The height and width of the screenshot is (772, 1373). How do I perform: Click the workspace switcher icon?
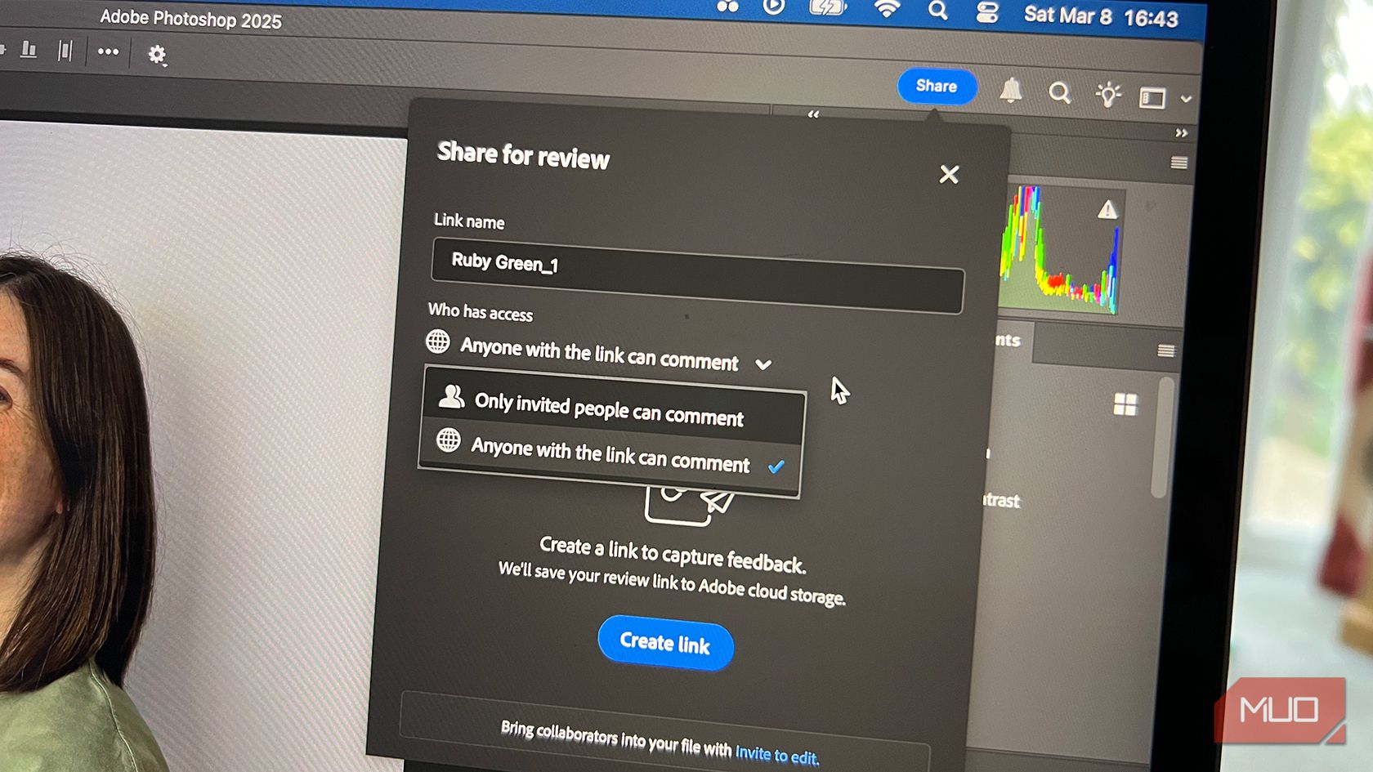click(1152, 98)
